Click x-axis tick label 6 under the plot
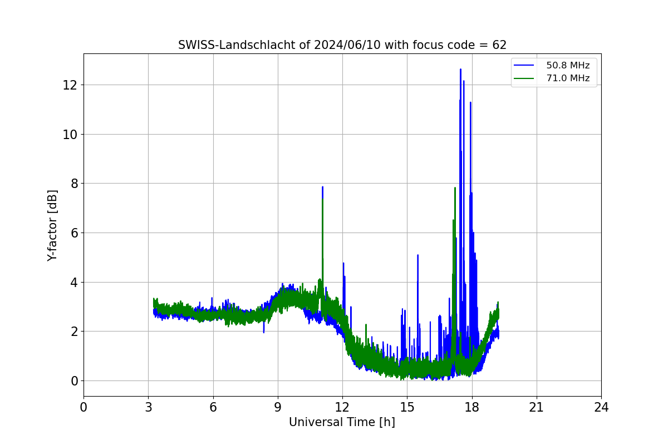The height and width of the screenshot is (445, 668). (x=213, y=407)
